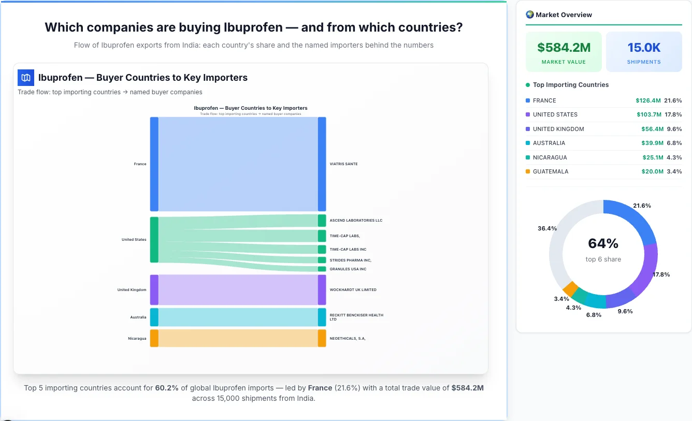Click the WOCKHARDT UK LIMITED node
The width and height of the screenshot is (692, 421).
pyautogui.click(x=322, y=289)
